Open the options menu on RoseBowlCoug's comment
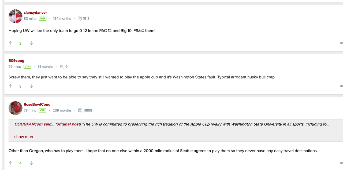The height and width of the screenshot is (170, 343). click(x=341, y=163)
